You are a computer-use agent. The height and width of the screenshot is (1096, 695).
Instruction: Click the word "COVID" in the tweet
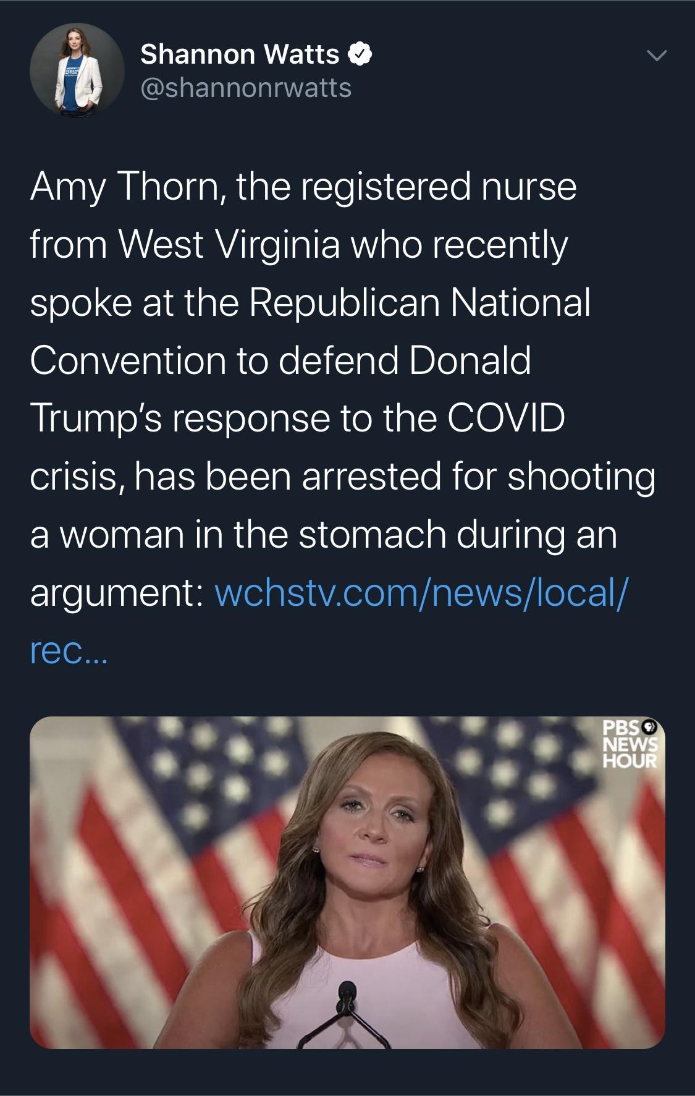pyautogui.click(x=506, y=419)
